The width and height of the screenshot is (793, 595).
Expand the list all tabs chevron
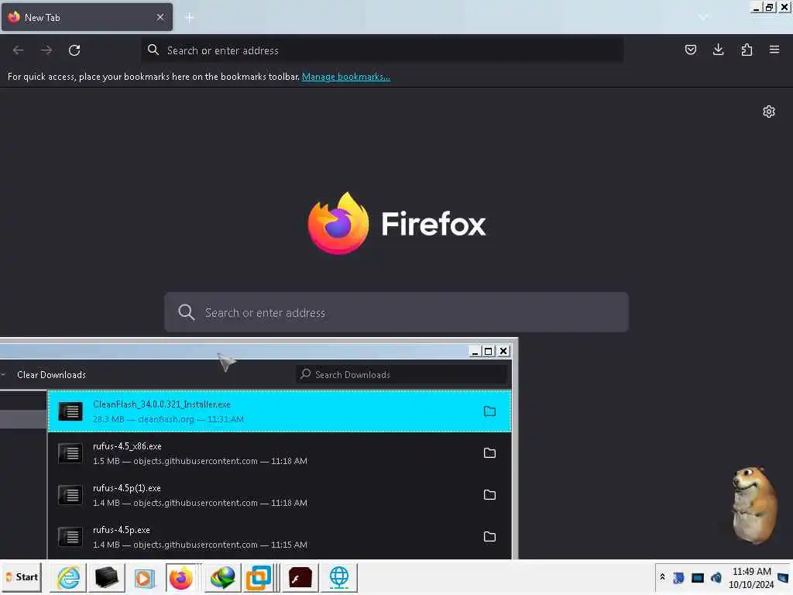point(703,17)
